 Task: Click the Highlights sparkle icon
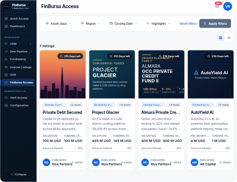148,23
